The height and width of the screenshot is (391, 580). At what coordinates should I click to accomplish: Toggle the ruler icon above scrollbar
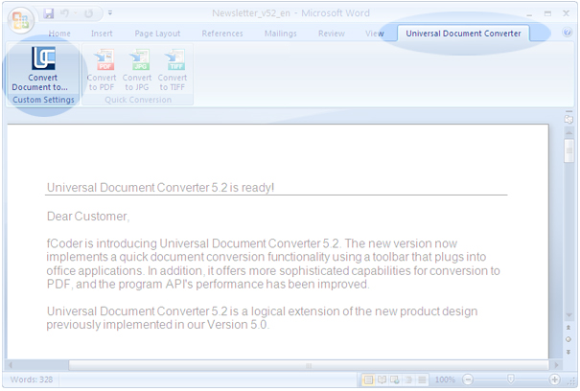point(568,119)
